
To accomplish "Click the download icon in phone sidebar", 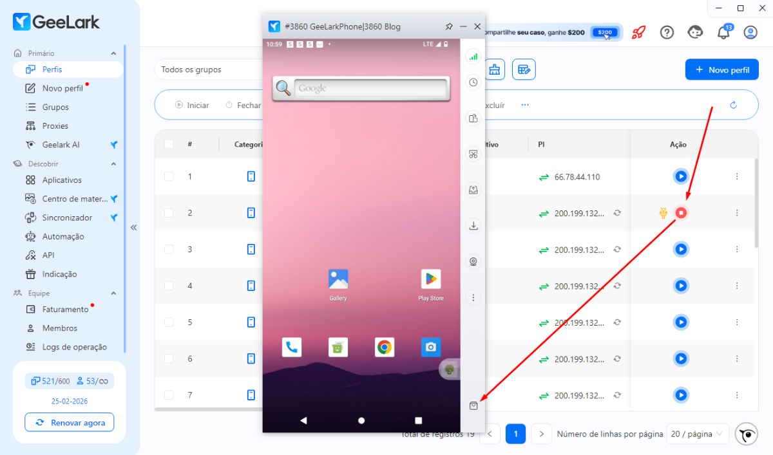I will [x=473, y=226].
